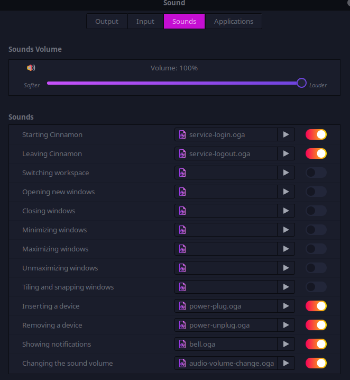Open the bell.oga file selector
This screenshot has height=380, width=350.
226,344
